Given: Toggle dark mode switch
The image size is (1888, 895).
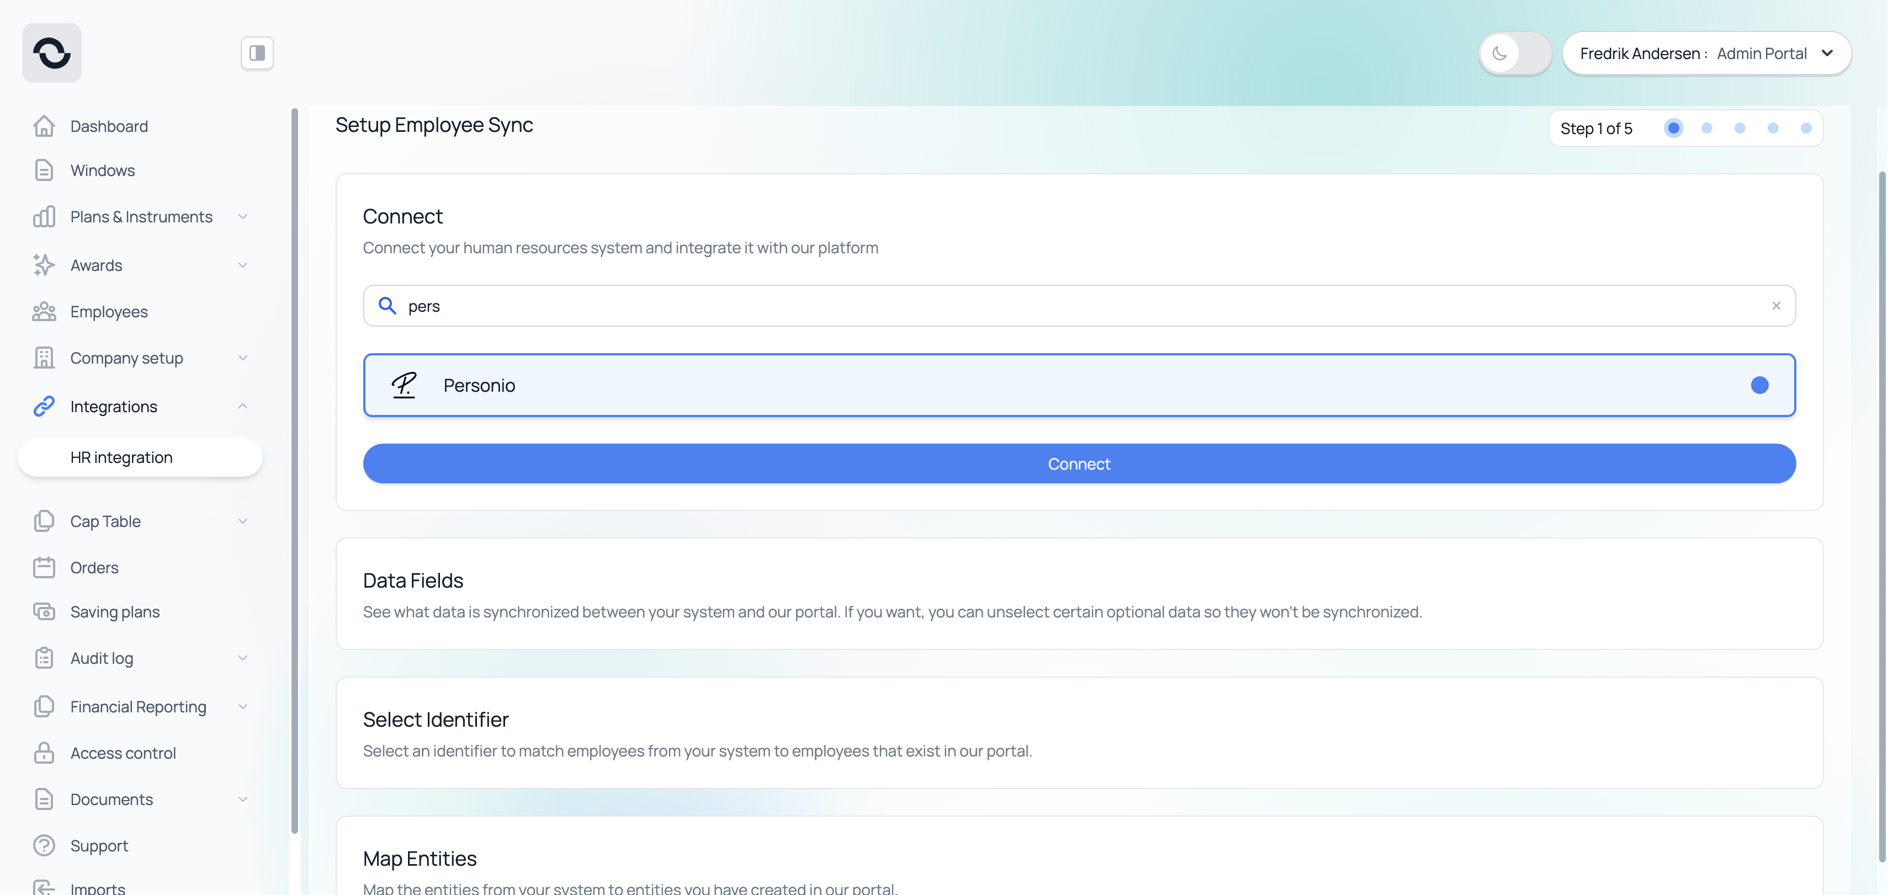Looking at the screenshot, I should click(1514, 53).
